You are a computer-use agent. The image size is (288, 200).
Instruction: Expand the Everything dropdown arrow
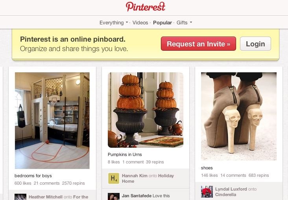[x=127, y=22]
